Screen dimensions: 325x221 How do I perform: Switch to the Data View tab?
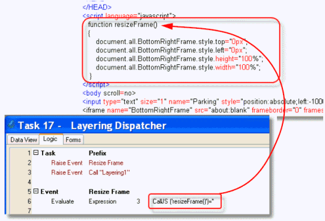23,139
